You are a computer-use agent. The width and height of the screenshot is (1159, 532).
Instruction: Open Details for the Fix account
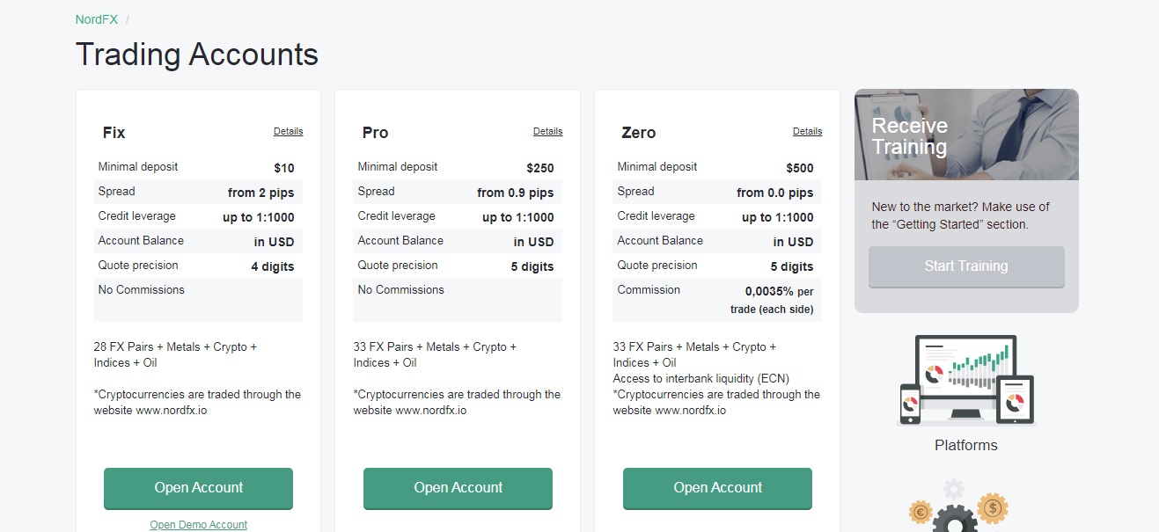click(288, 131)
